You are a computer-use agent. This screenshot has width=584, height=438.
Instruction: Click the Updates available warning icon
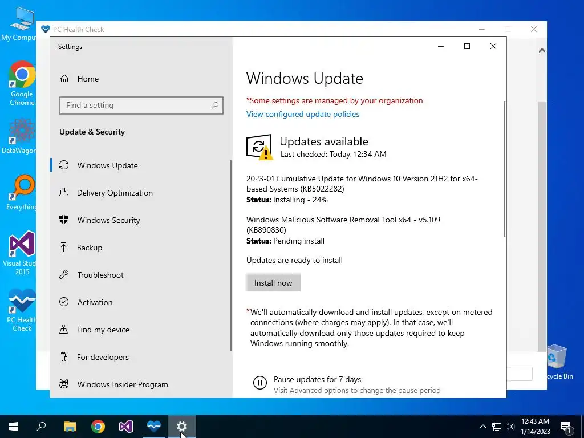tap(259, 147)
